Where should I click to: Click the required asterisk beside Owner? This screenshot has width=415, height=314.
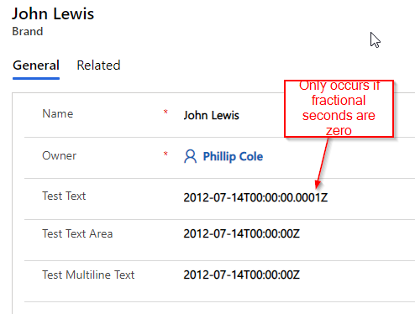(165, 154)
